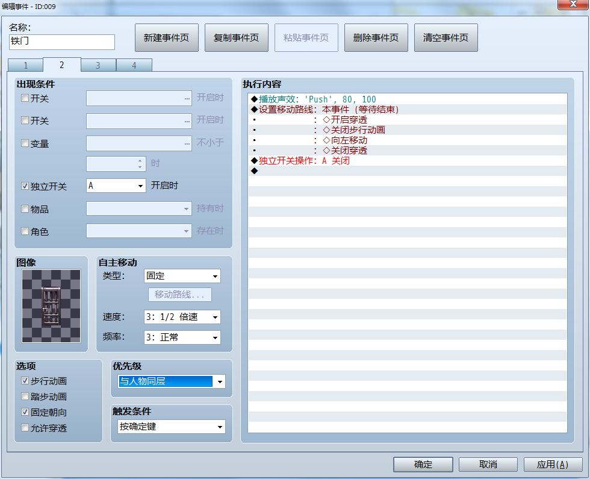Open the 触发条件 dropdown showing 按确定键

click(x=172, y=427)
